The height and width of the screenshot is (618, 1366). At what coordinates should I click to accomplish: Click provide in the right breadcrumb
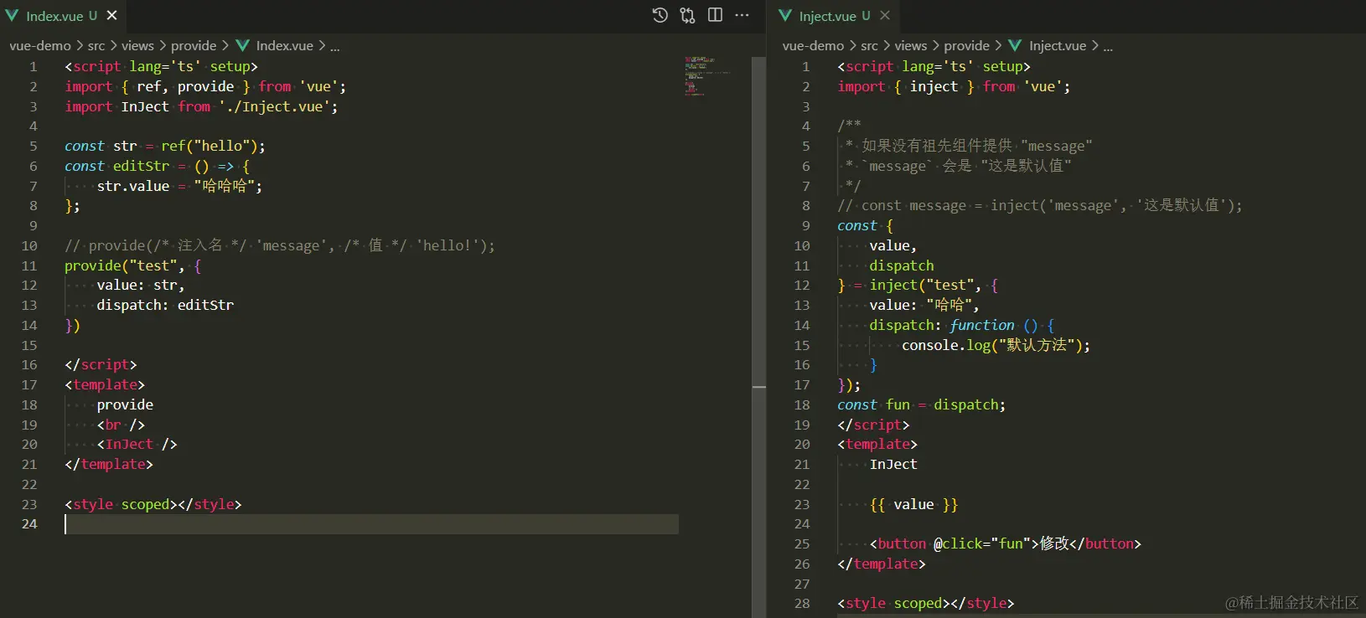pos(966,46)
